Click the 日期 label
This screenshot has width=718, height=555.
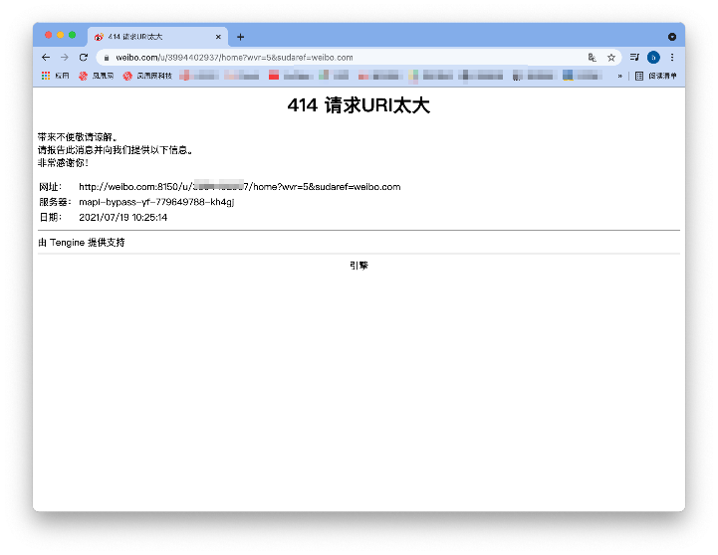click(50, 218)
